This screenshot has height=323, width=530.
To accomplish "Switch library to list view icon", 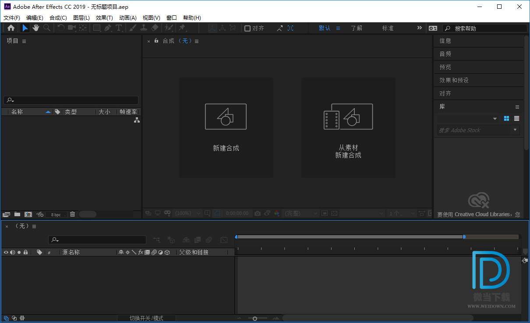I will click(517, 119).
